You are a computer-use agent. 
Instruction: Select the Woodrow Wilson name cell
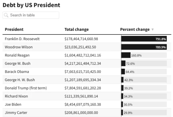18,47
